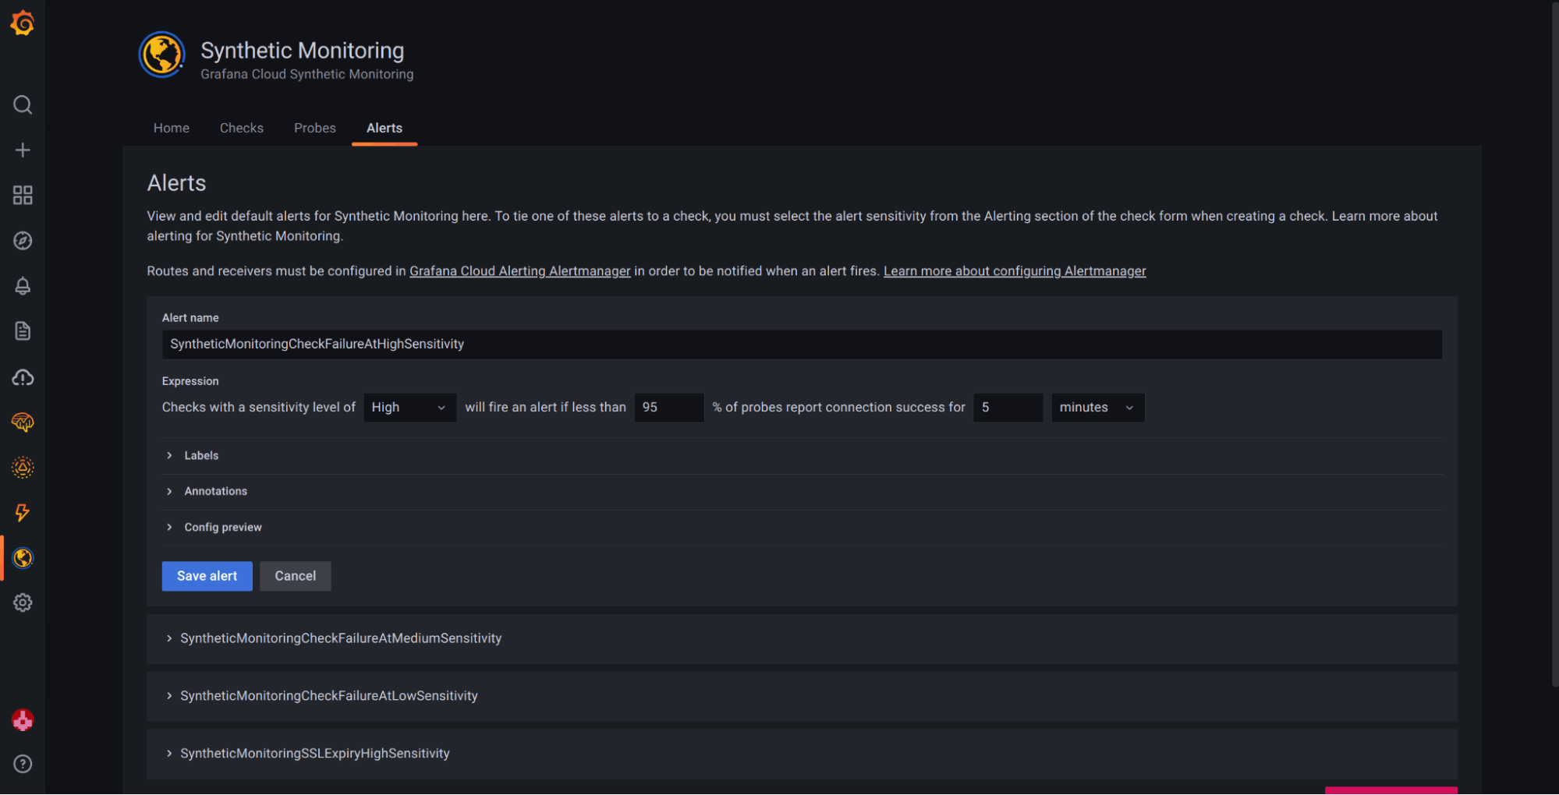Open the Help question mark icon
The image size is (1559, 795).
[x=23, y=765]
